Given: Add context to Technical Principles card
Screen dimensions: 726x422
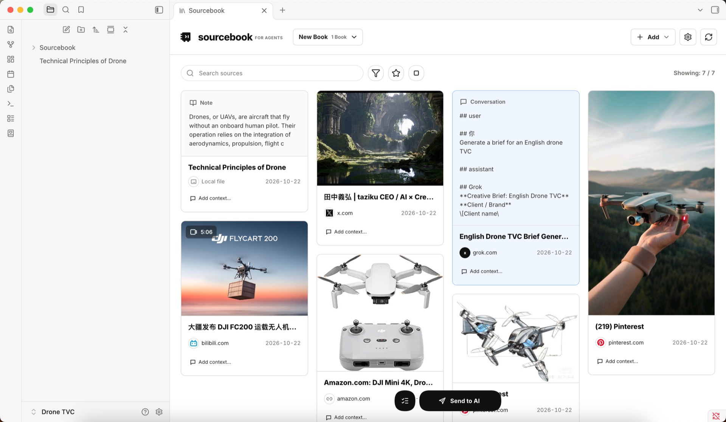Looking at the screenshot, I should (x=211, y=198).
